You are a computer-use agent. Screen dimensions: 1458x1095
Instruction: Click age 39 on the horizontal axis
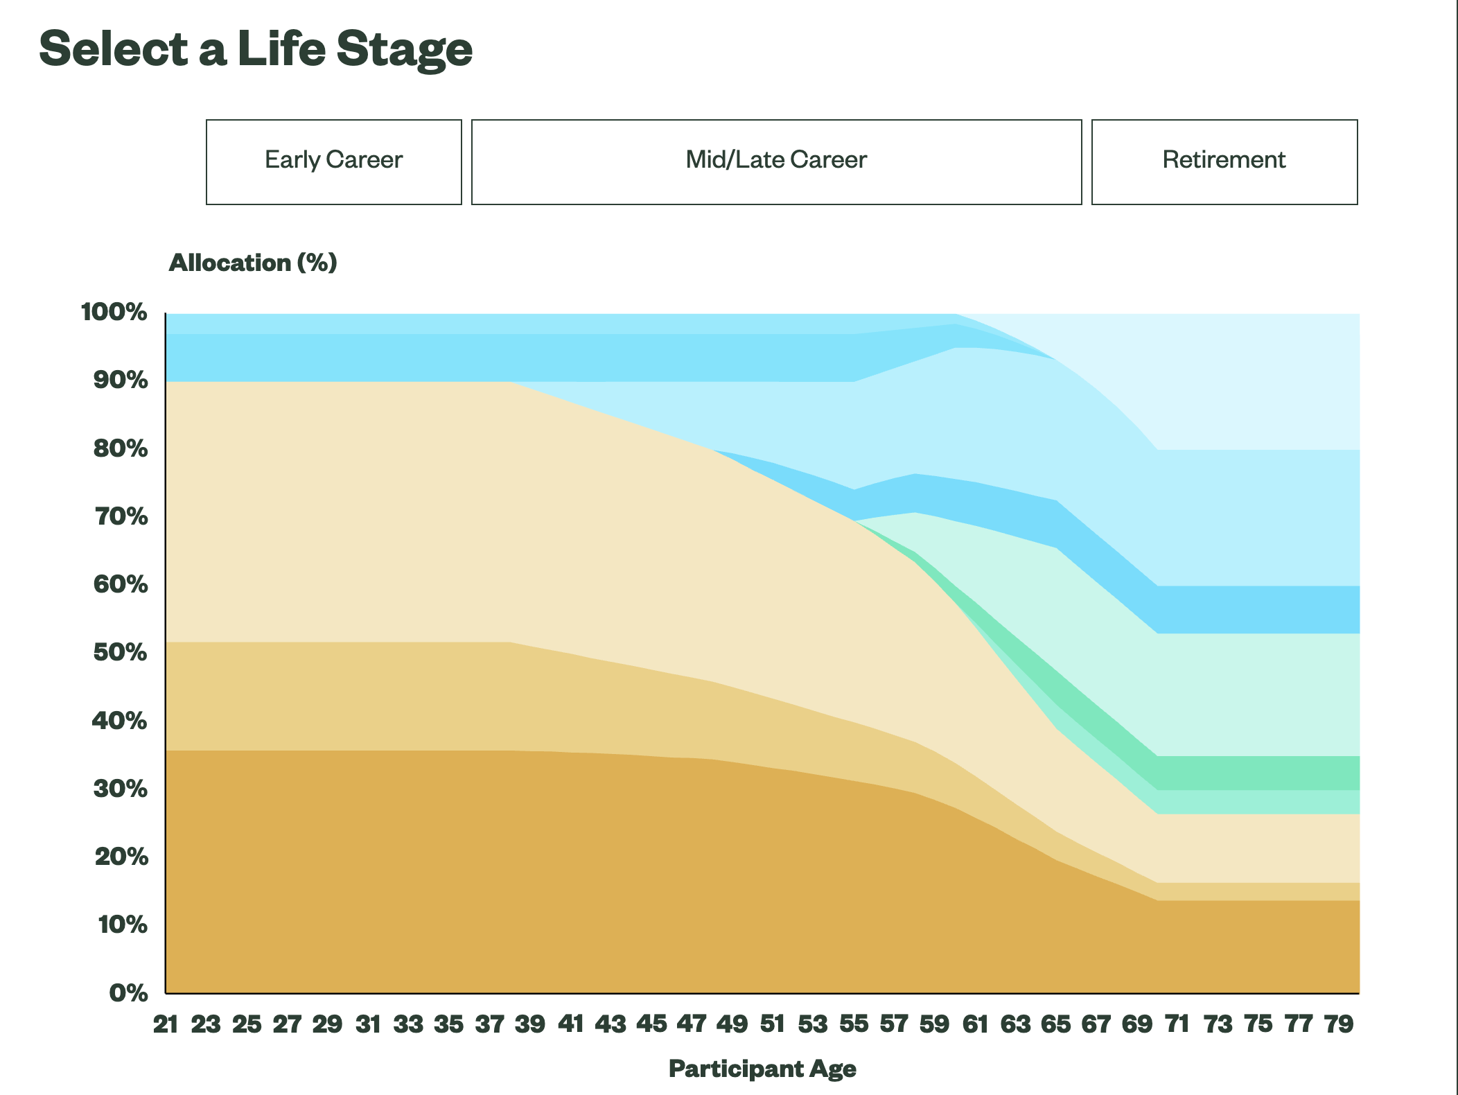pos(530,1024)
